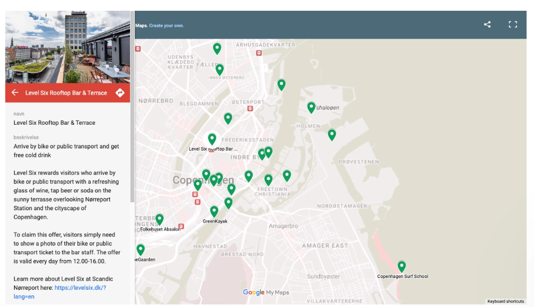This screenshot has height=307, width=534.
Task: Click the 'Amagerbro' map label
Action: click(283, 226)
